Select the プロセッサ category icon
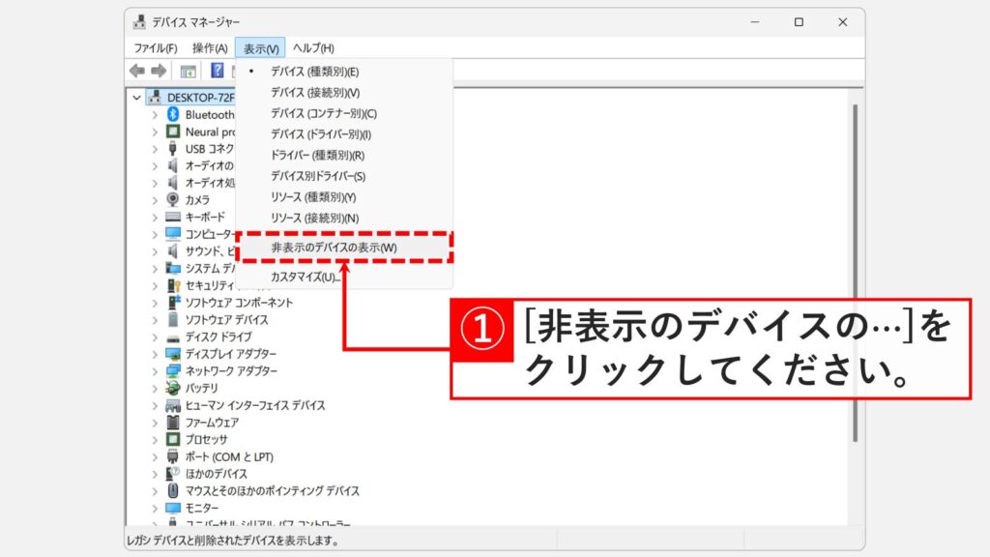This screenshot has width=990, height=557. coord(171,439)
